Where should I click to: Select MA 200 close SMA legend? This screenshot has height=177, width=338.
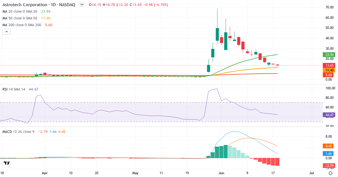[x=27, y=25]
